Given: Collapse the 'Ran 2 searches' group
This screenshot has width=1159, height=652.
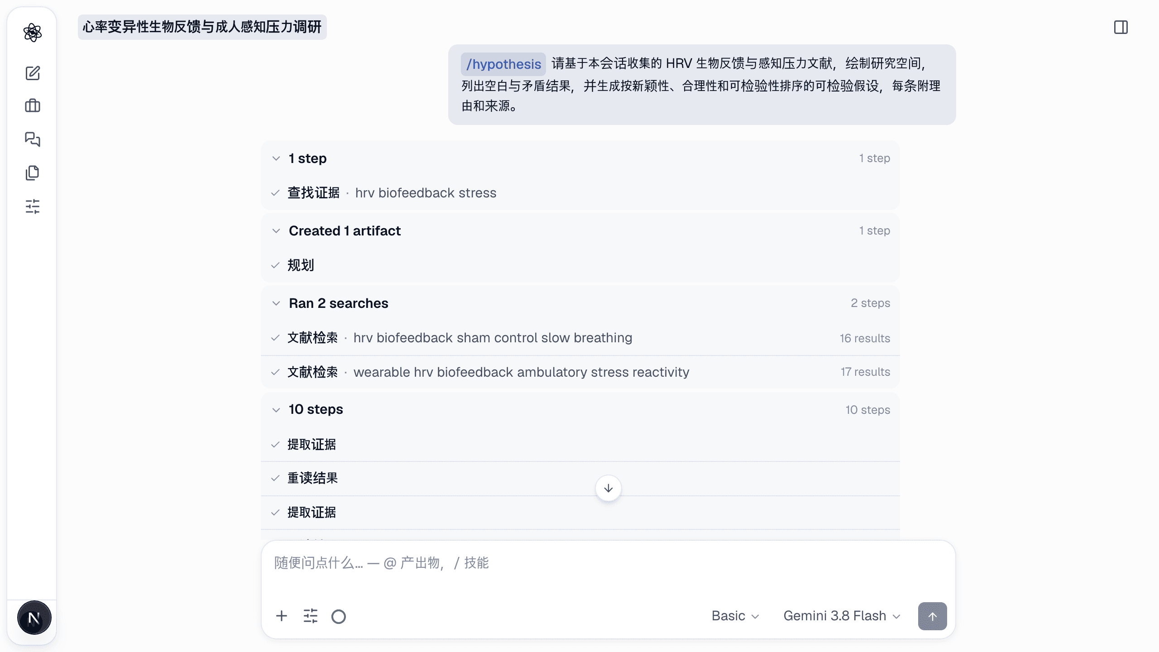Looking at the screenshot, I should [276, 303].
